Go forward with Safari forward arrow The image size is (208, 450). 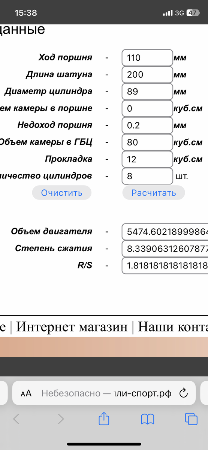pyautogui.click(x=60, y=419)
